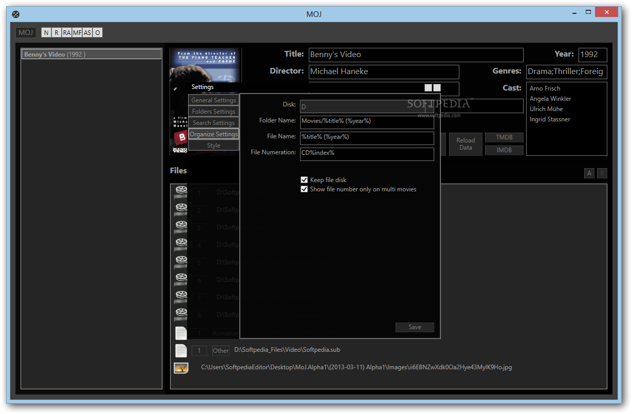632x414 pixels.
Task: Click the MOJ film reel icon in title bar
Action: pyautogui.click(x=16, y=14)
